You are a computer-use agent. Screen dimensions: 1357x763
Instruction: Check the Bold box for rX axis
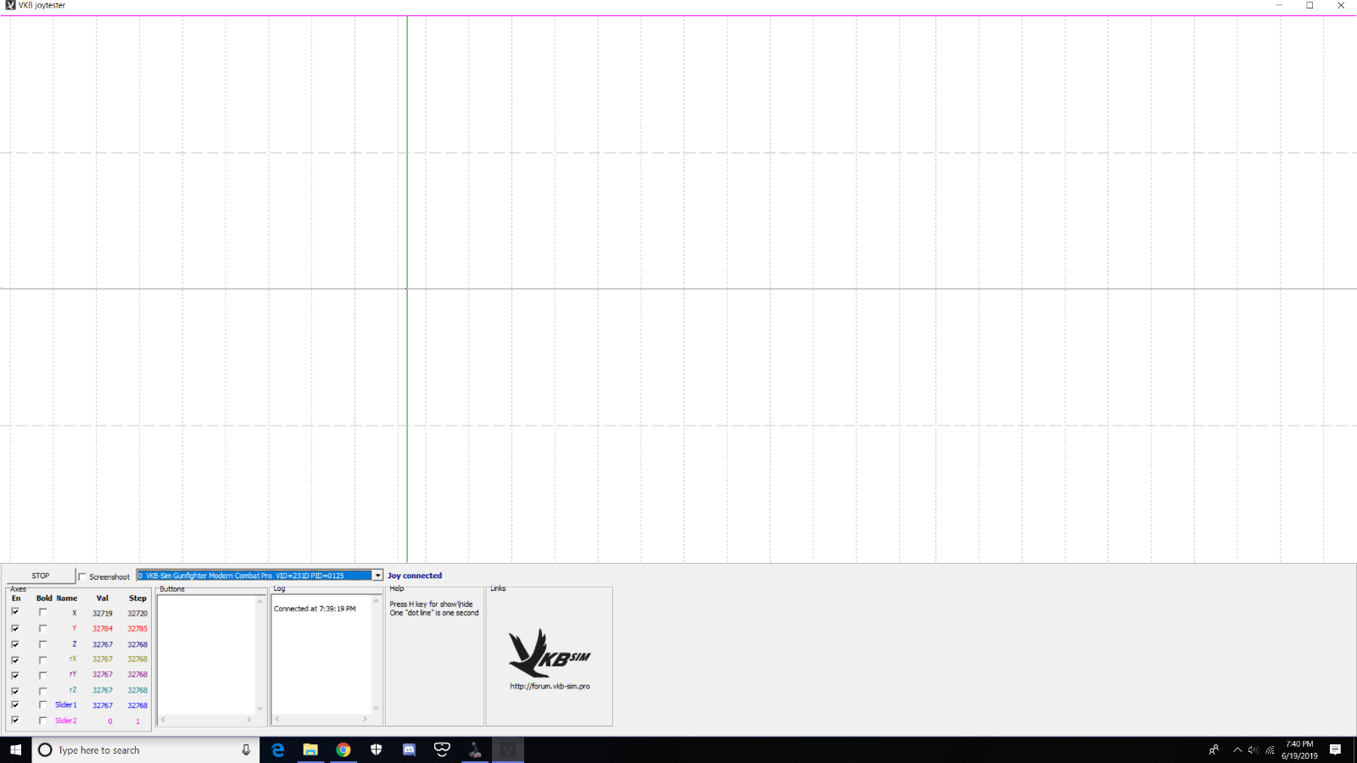coord(43,659)
